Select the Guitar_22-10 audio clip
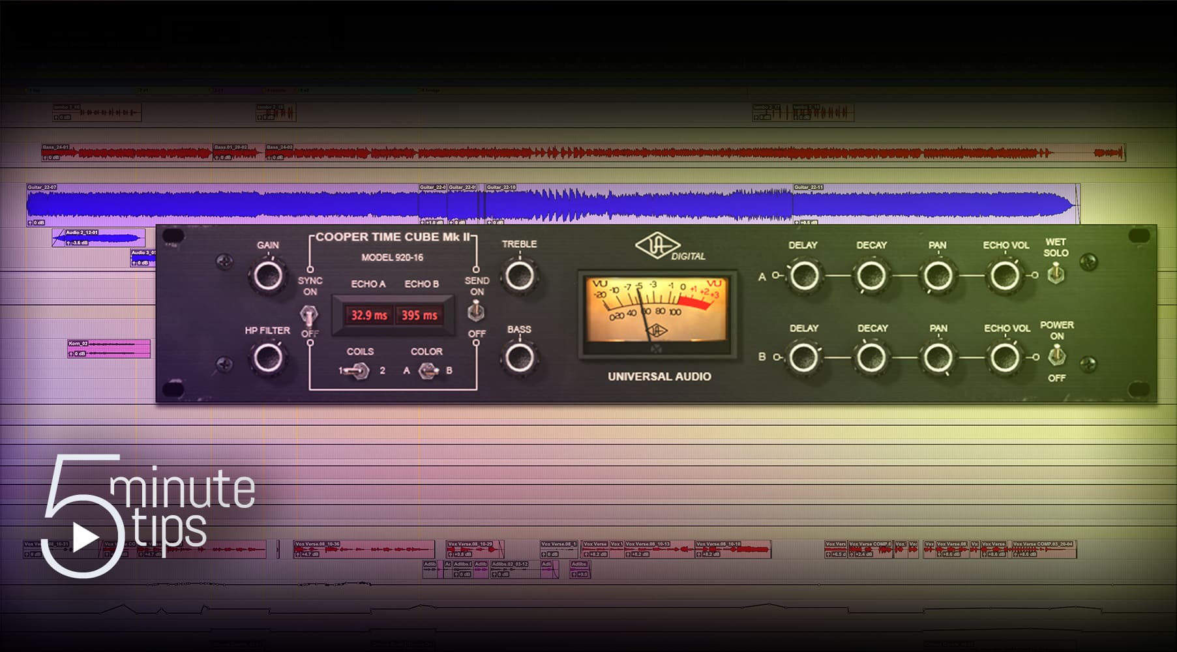This screenshot has height=652, width=1177. point(639,205)
